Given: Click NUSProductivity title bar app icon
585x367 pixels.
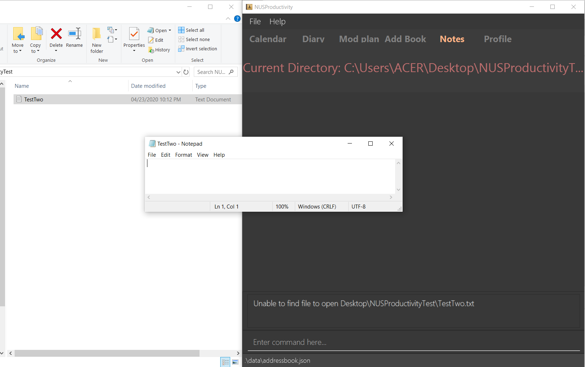Looking at the screenshot, I should click(249, 7).
